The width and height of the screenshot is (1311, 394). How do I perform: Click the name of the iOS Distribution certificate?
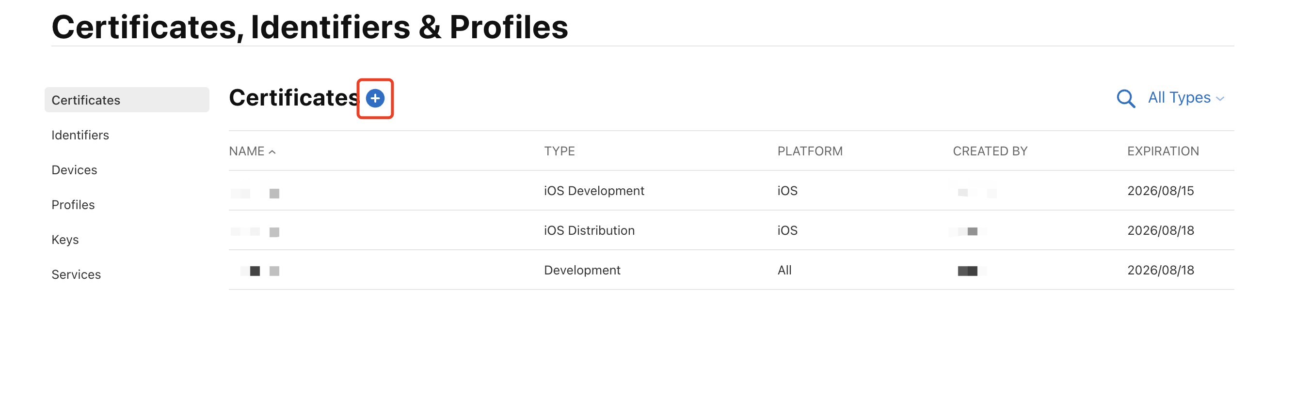255,231
